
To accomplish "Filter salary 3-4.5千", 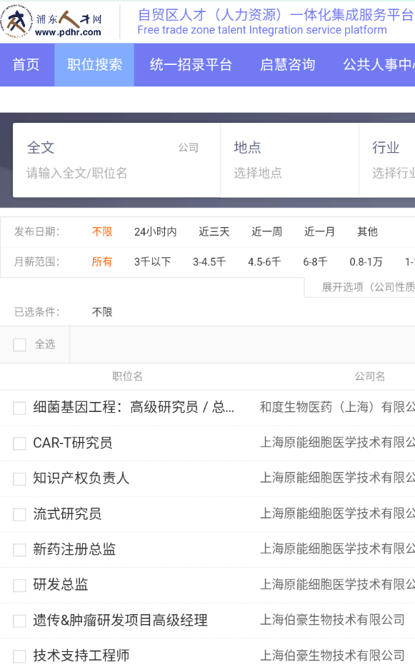I will pos(209,262).
